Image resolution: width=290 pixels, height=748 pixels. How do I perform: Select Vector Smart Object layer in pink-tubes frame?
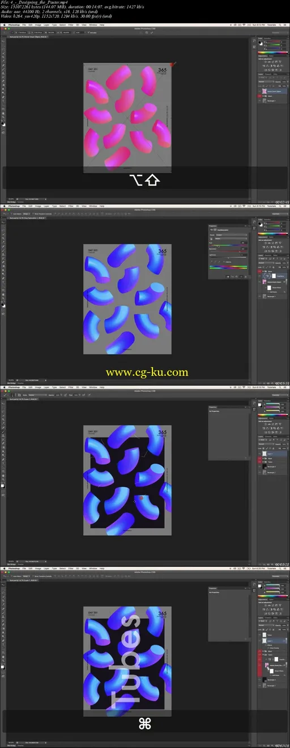(x=274, y=91)
